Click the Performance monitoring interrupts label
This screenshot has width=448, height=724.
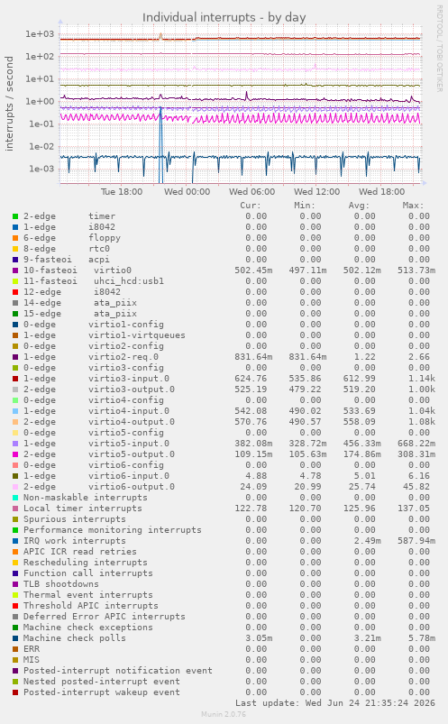click(x=113, y=530)
